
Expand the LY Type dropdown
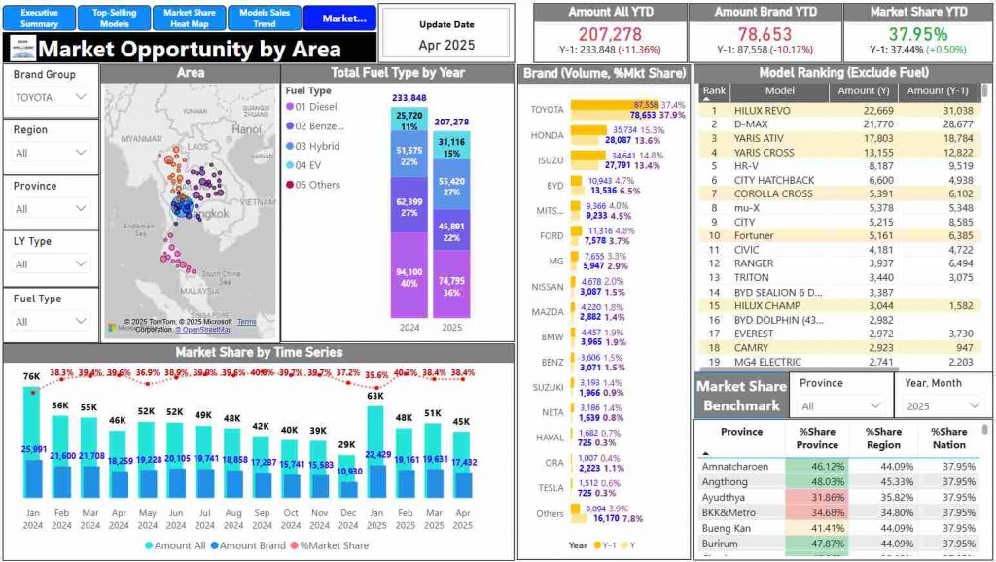point(51,263)
